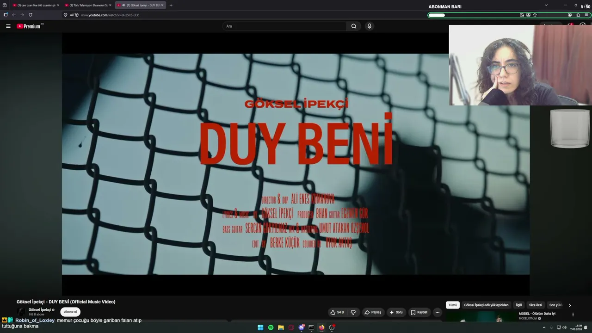Open the Firefox extensions icon
Viewport: 592px width, 333px height.
[x=578, y=15]
